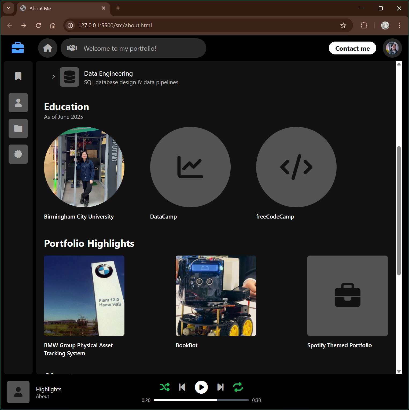Click the profile avatar in header
The width and height of the screenshot is (409, 410).
tap(392, 48)
